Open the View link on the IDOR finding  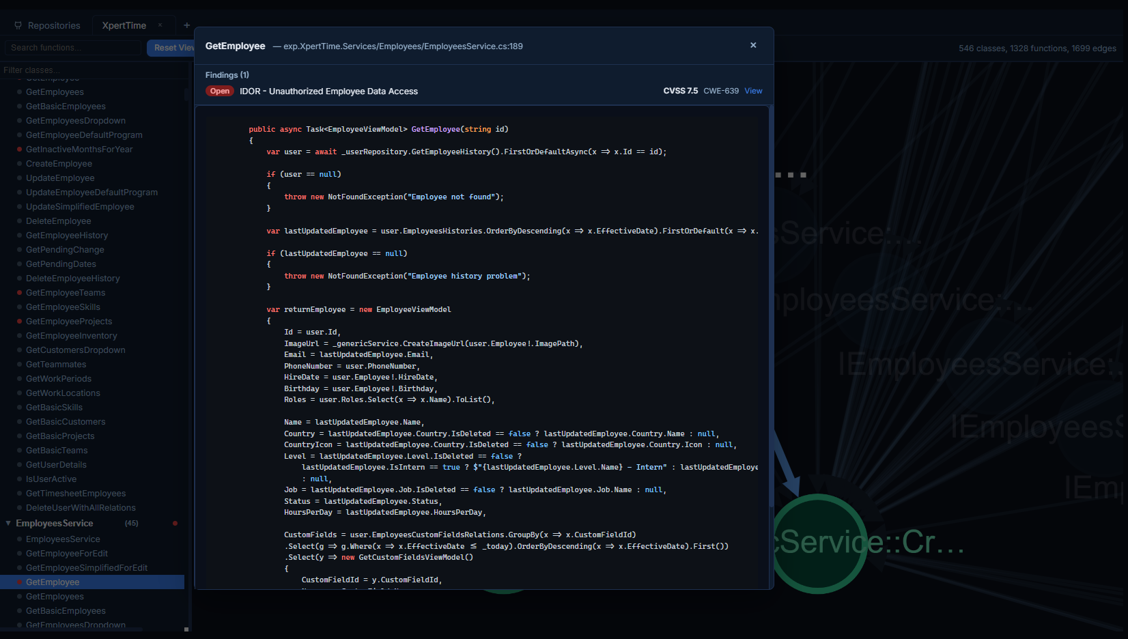pos(753,91)
